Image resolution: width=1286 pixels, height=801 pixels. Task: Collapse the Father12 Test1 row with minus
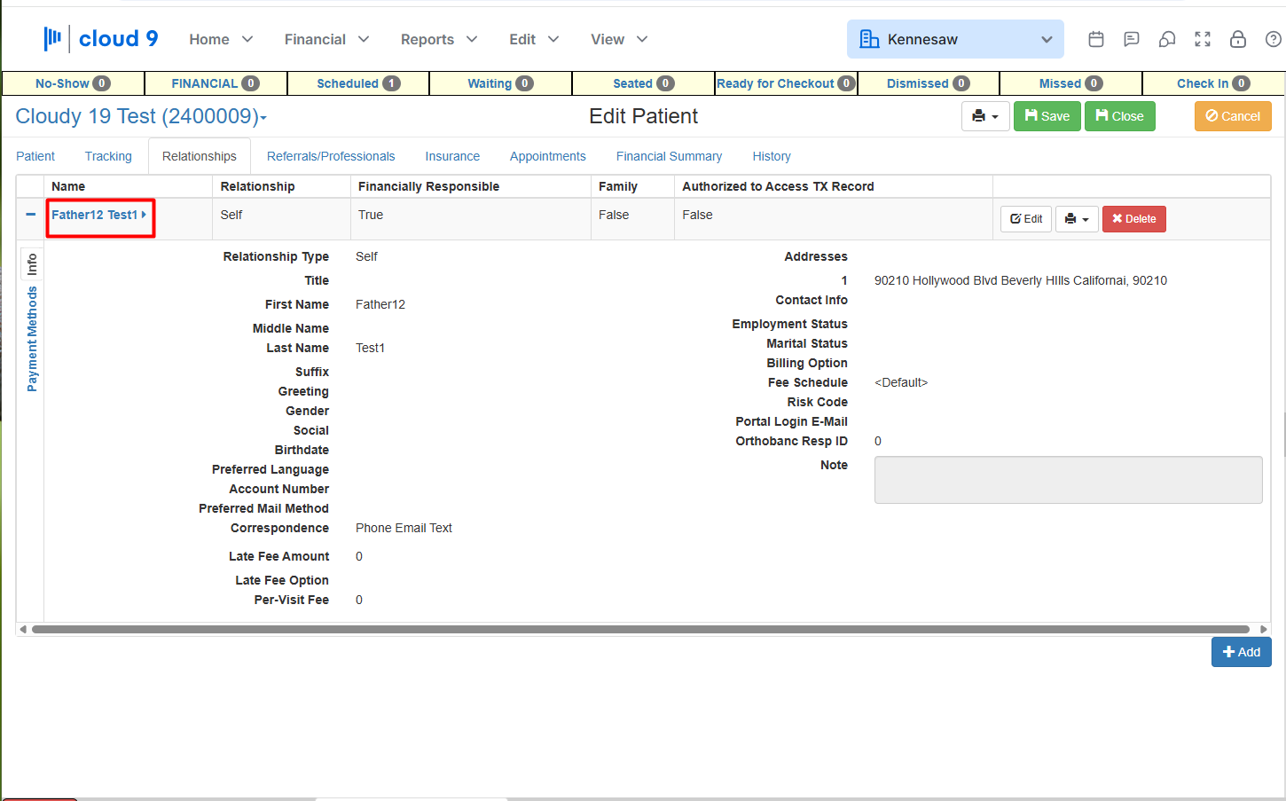(30, 215)
